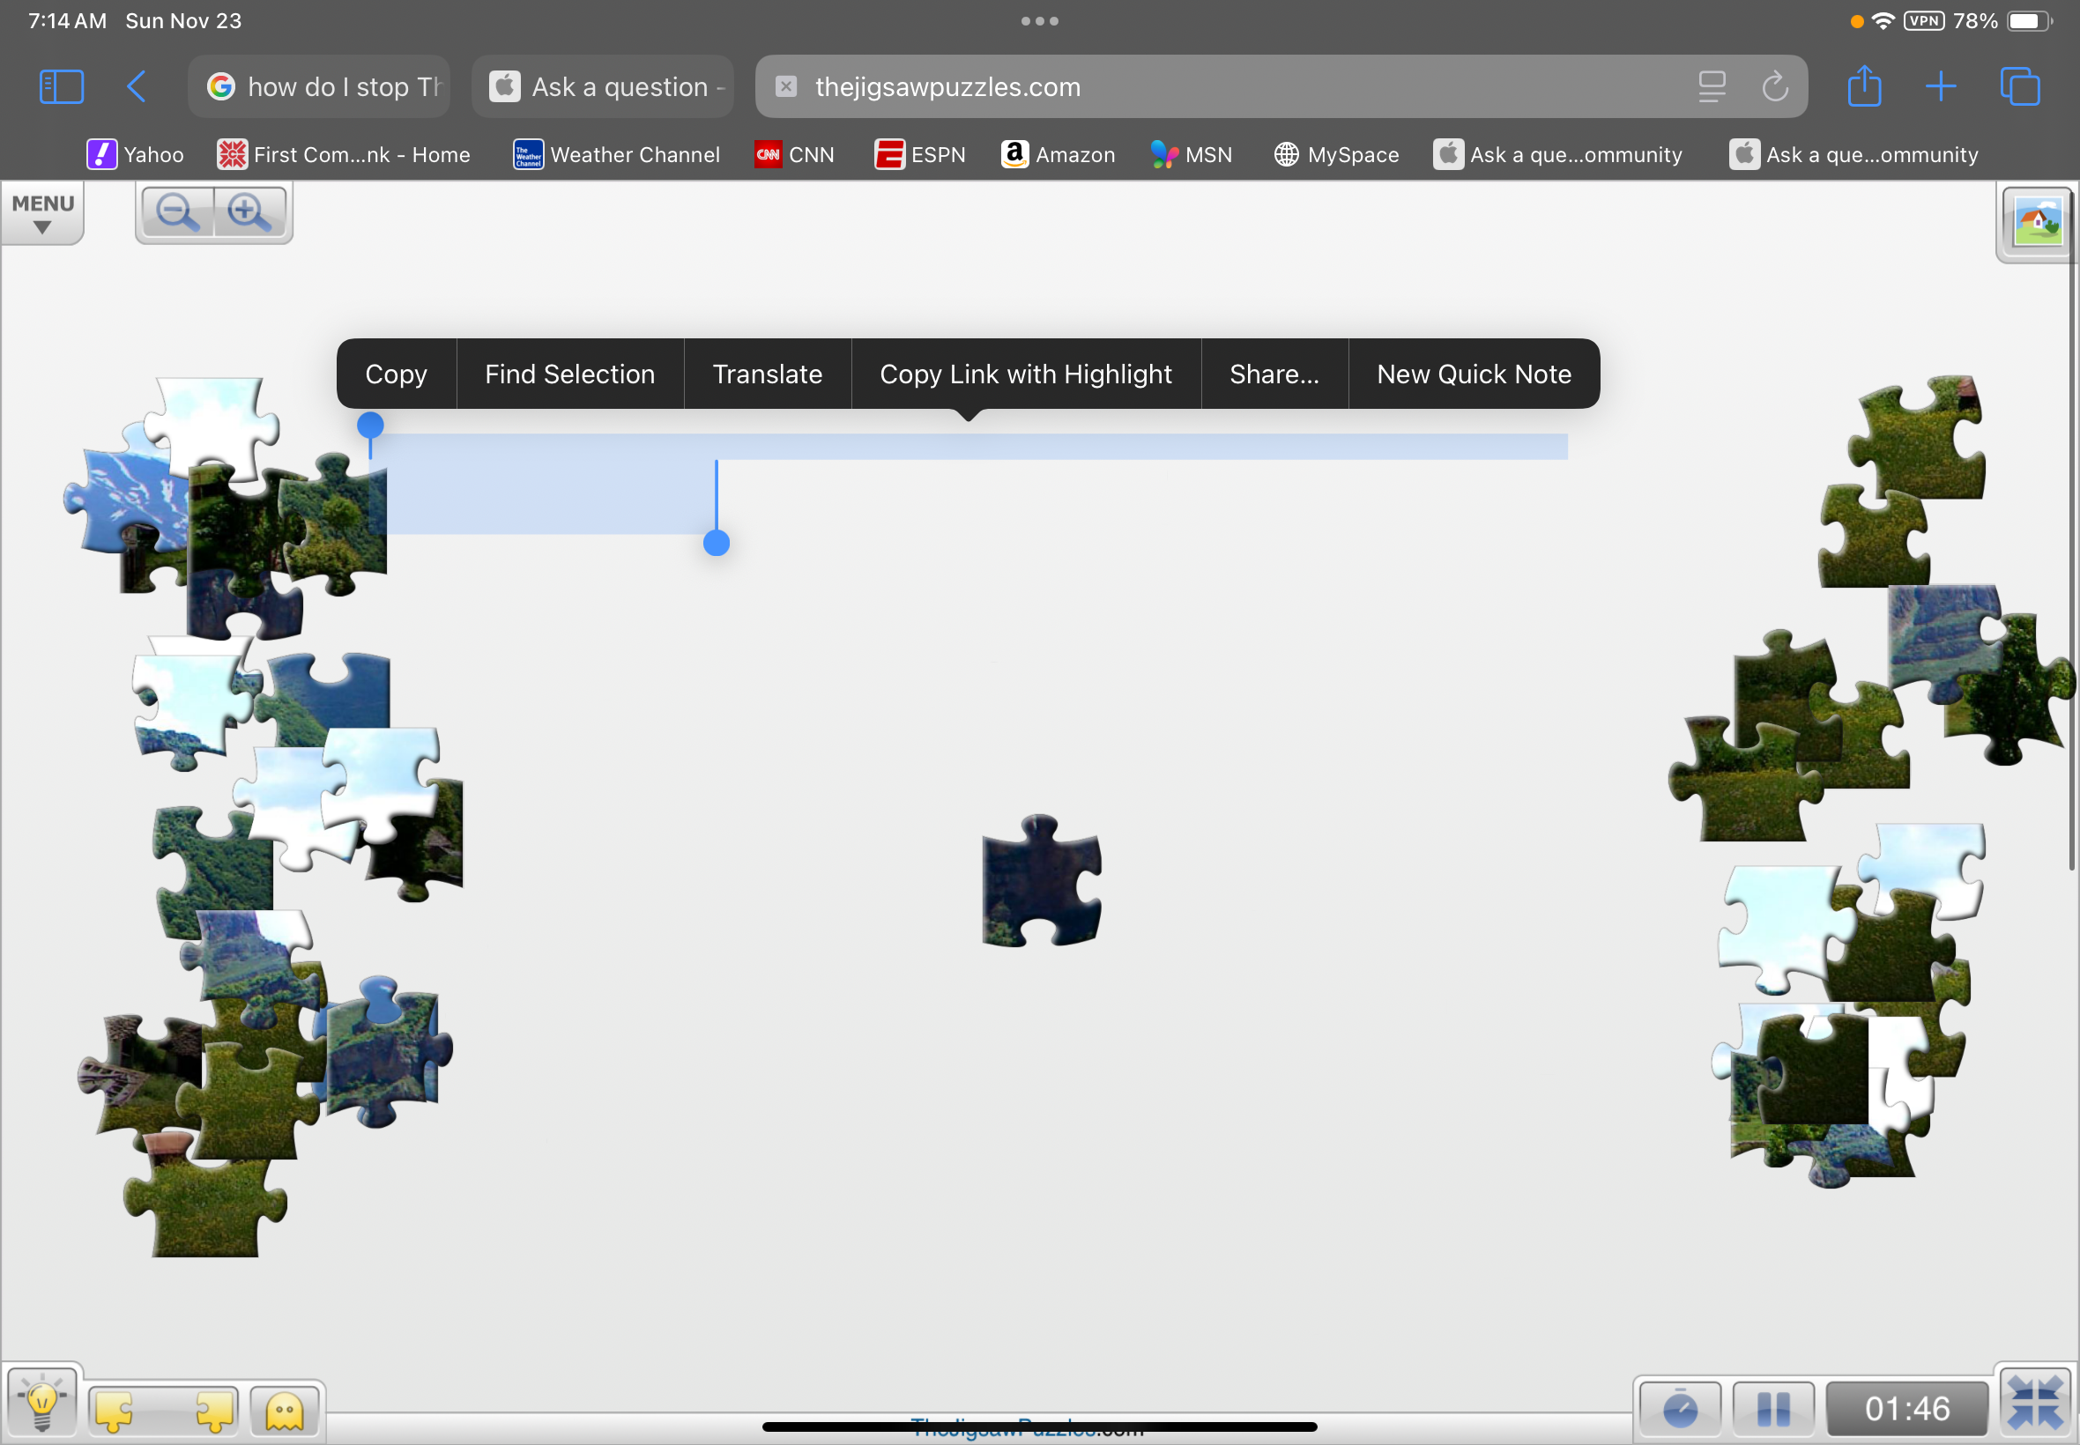Open the MENU dropdown

point(42,212)
